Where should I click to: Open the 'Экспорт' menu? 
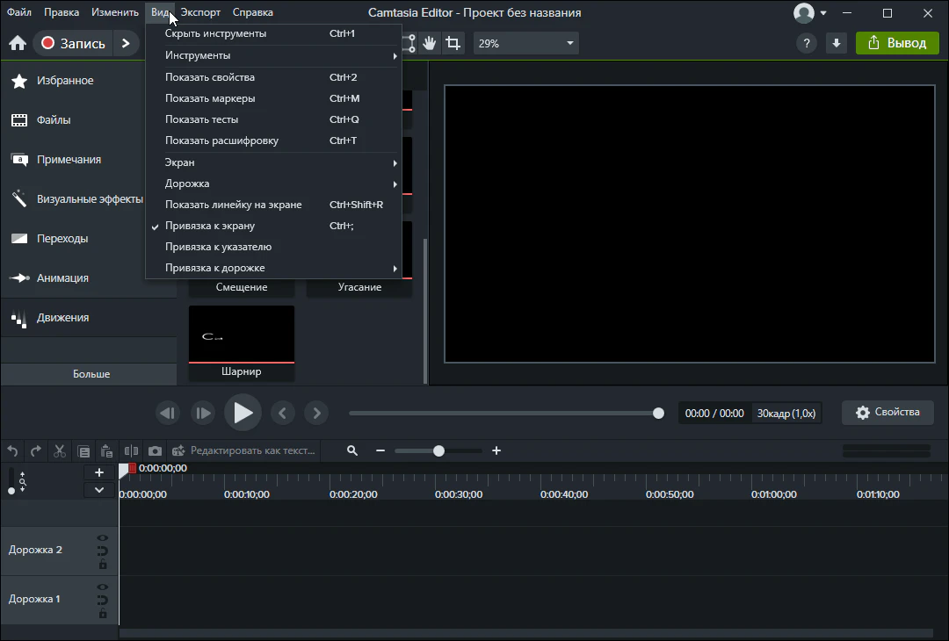[200, 12]
